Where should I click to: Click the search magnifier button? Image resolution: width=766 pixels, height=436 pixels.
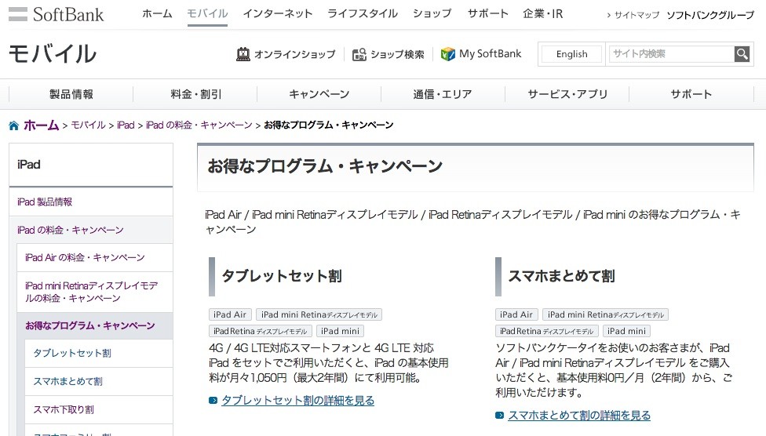742,54
